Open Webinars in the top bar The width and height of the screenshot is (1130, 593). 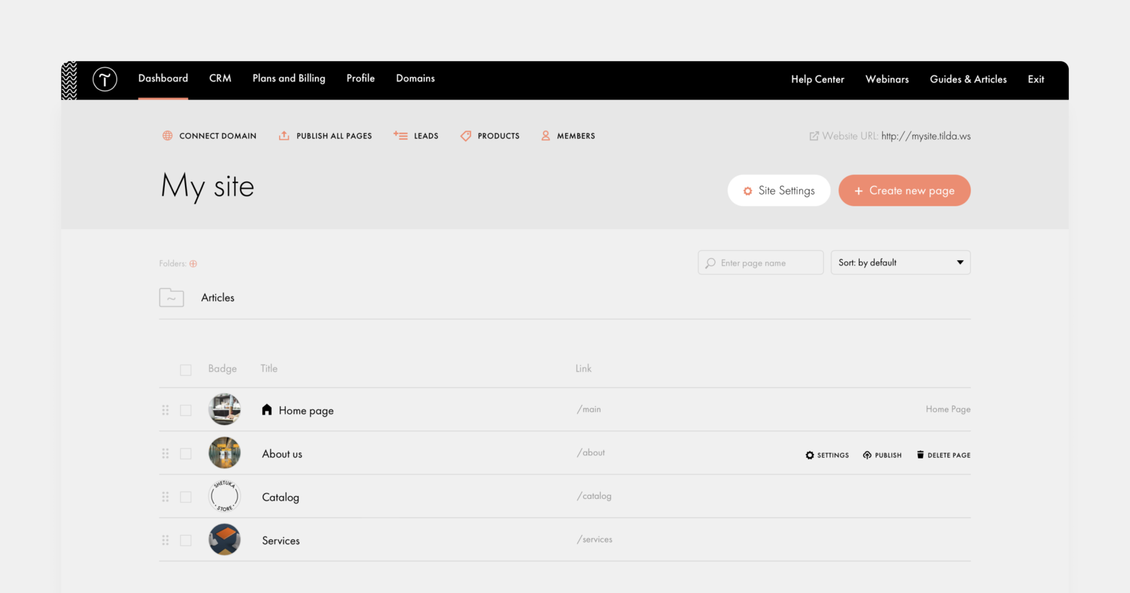887,79
